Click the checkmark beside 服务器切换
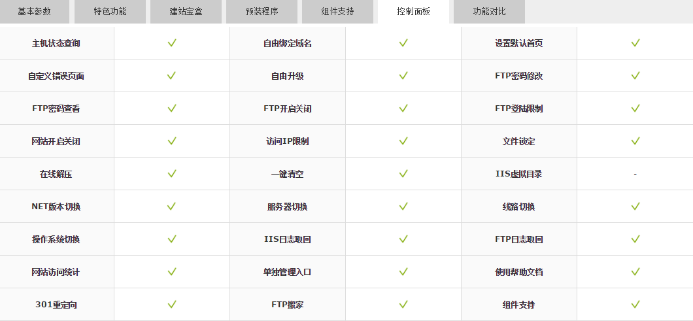 pos(403,207)
